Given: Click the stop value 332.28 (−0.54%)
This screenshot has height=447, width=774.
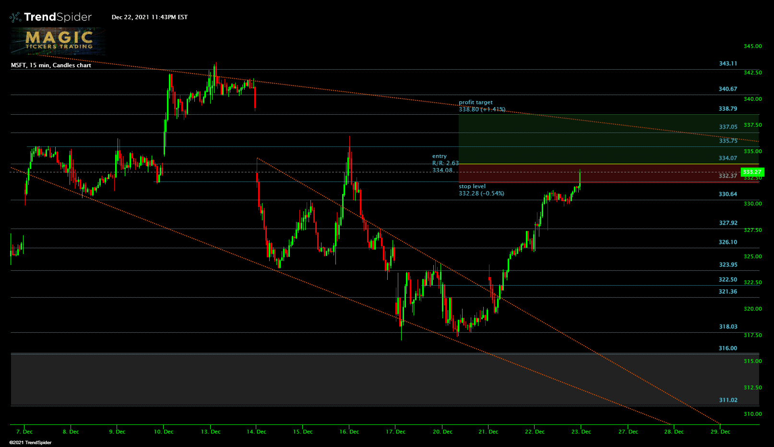Looking at the screenshot, I should (x=481, y=193).
